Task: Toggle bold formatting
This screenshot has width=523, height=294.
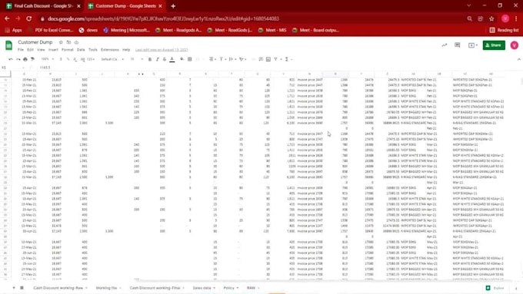Action: click(150, 59)
